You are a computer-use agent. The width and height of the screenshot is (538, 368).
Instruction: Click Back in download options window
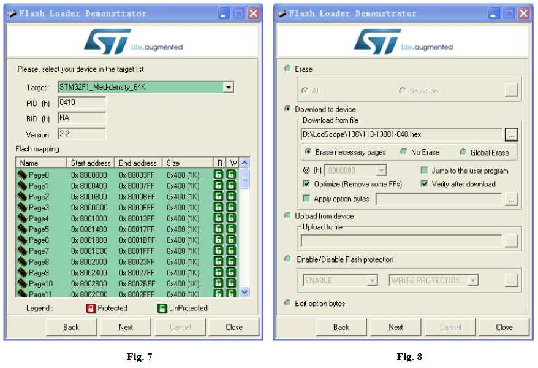pos(341,327)
